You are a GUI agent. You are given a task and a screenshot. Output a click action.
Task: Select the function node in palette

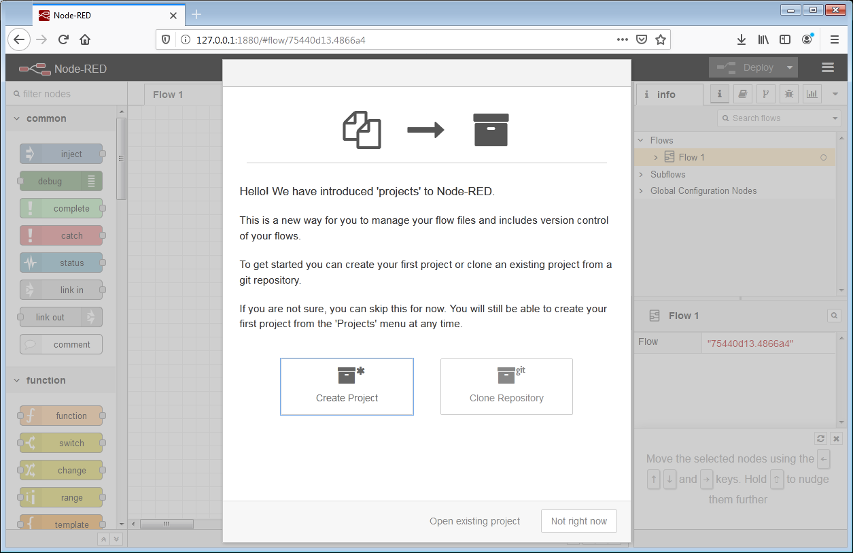click(61, 416)
